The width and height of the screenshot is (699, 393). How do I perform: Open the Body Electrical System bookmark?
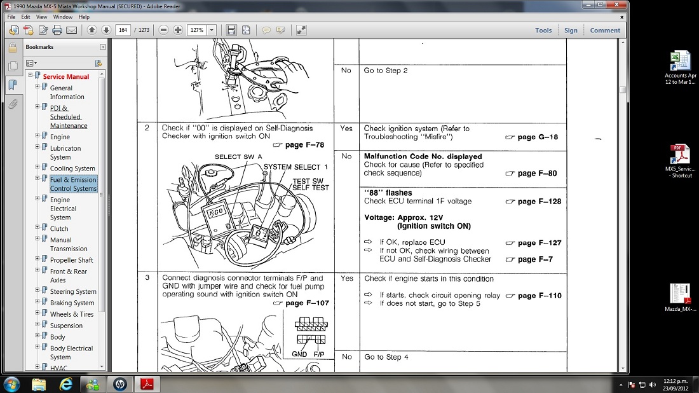point(71,353)
